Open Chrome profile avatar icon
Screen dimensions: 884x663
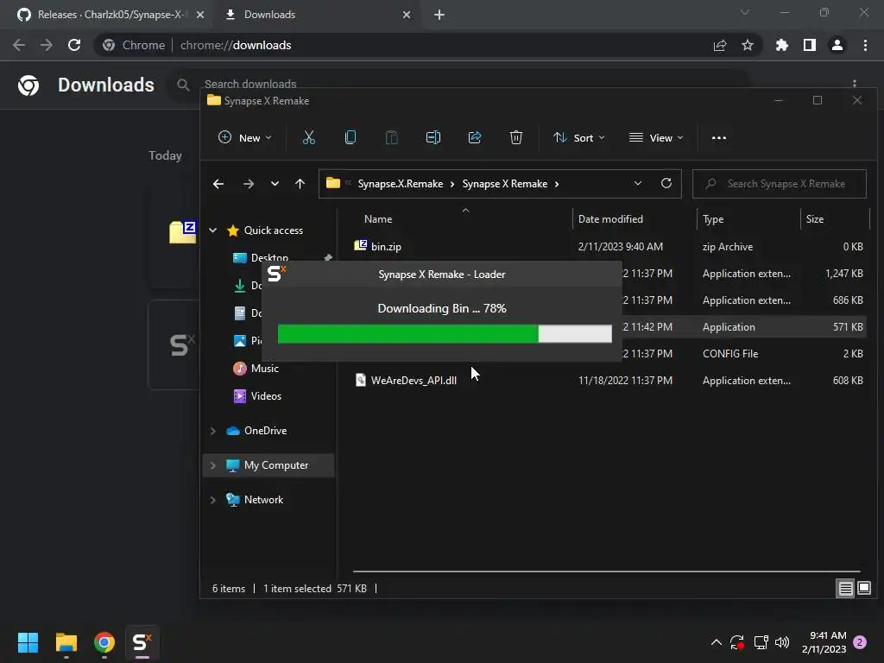(837, 45)
